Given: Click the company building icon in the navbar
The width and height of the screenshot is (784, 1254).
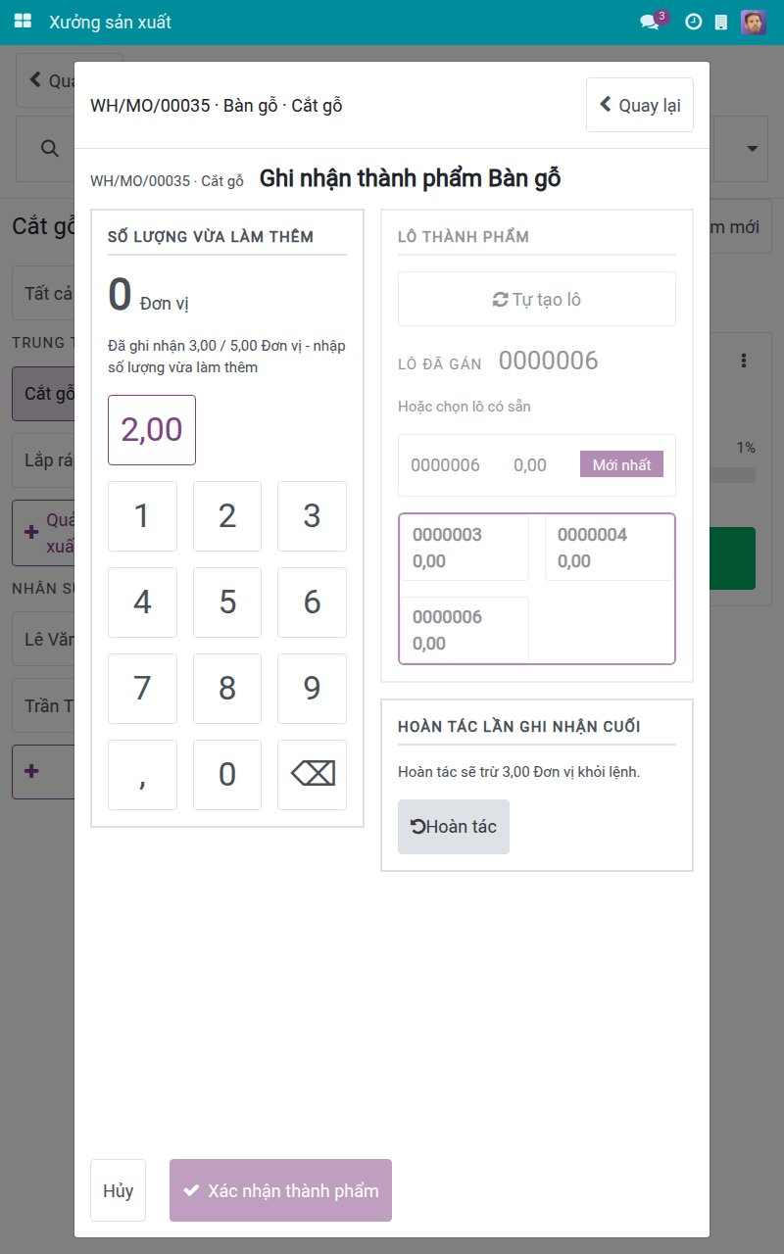Looking at the screenshot, I should pos(721,22).
